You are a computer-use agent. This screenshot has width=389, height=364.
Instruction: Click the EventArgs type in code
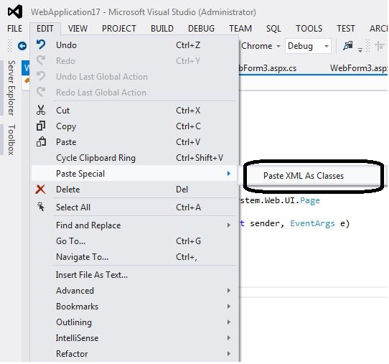pyautogui.click(x=312, y=223)
